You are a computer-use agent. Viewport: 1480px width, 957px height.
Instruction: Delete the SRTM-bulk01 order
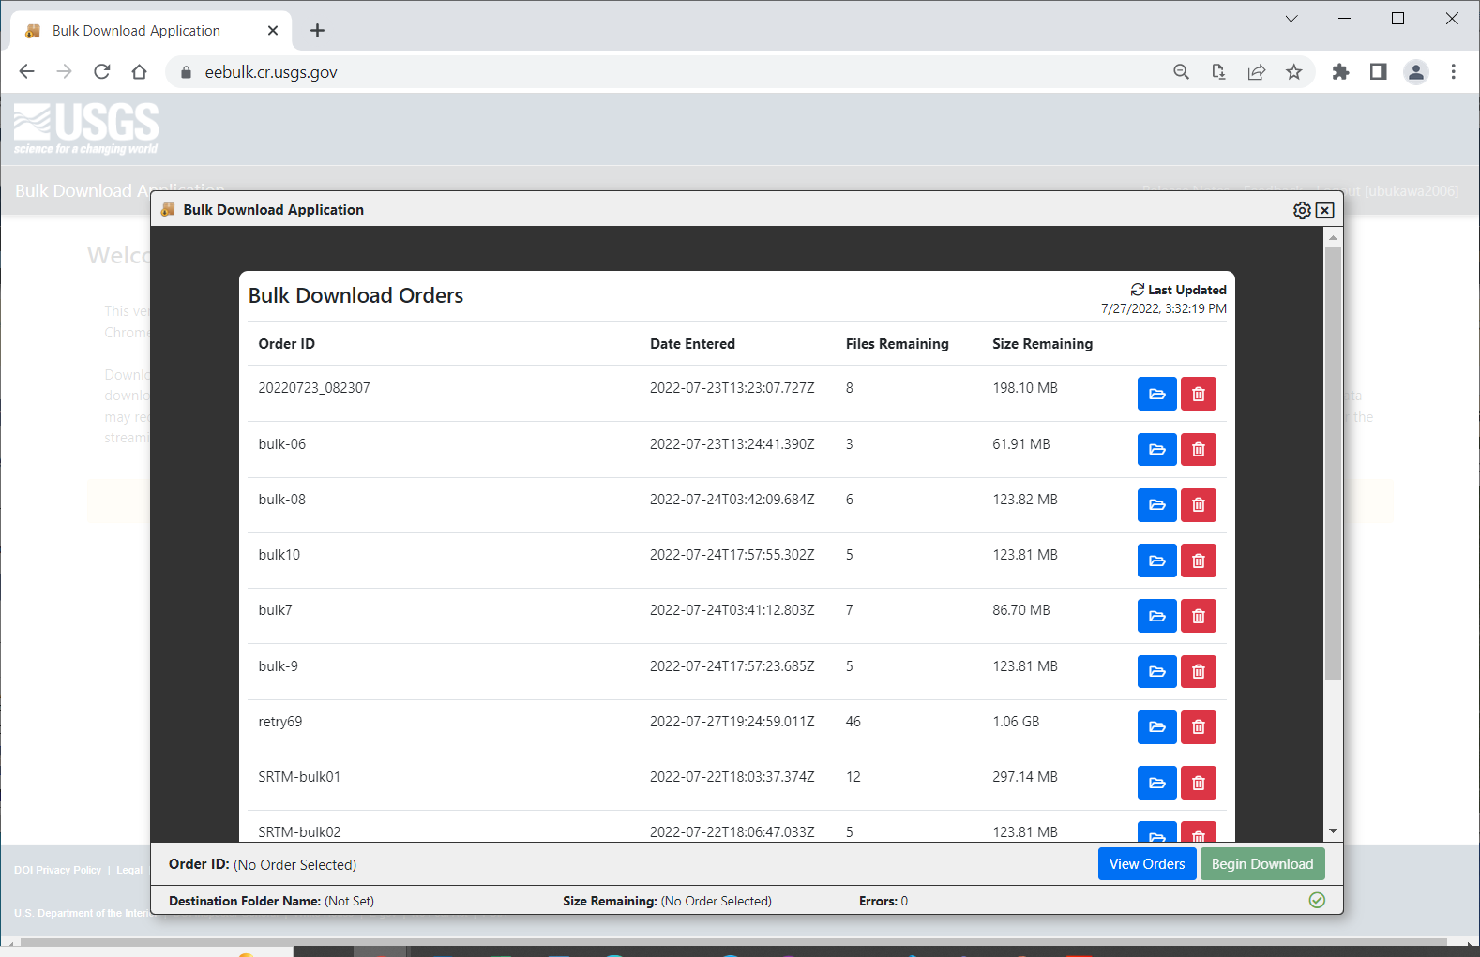1198,783
